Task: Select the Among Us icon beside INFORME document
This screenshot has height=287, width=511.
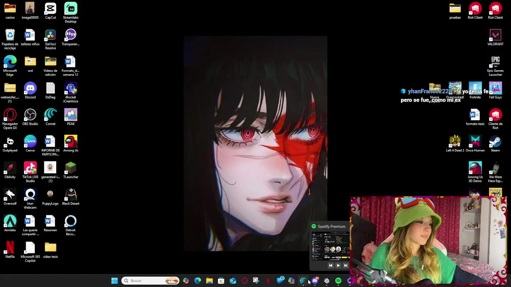Action: (71, 144)
